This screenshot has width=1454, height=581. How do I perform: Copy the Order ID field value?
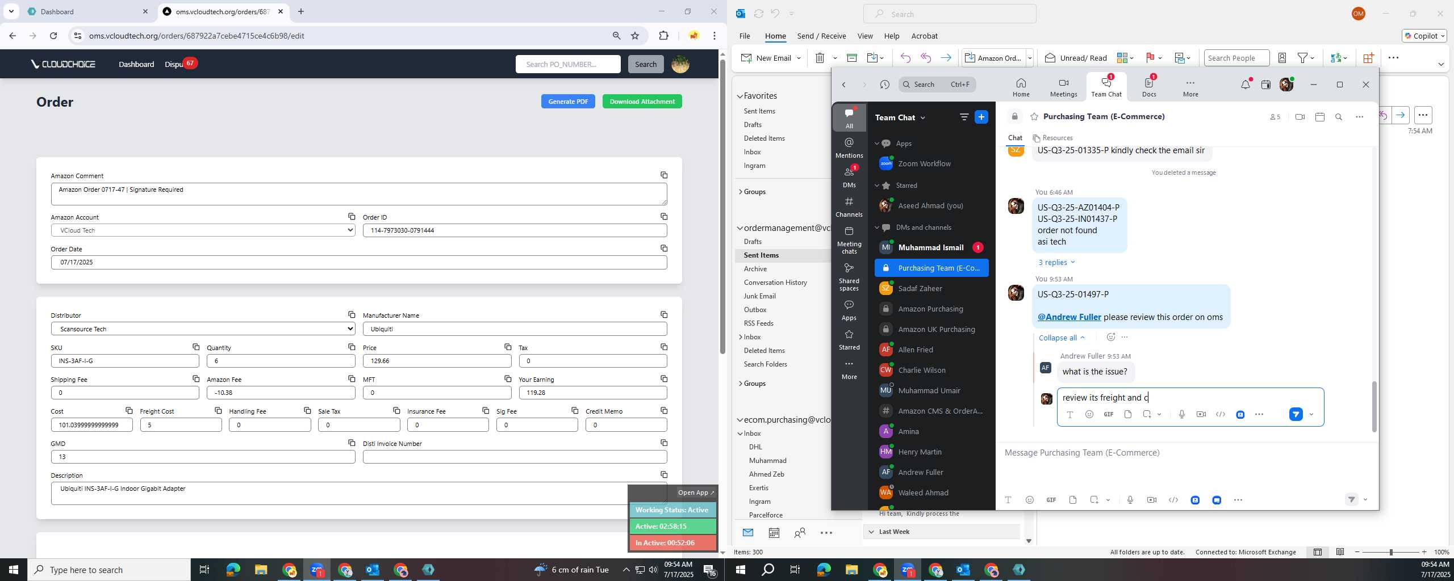pyautogui.click(x=664, y=217)
